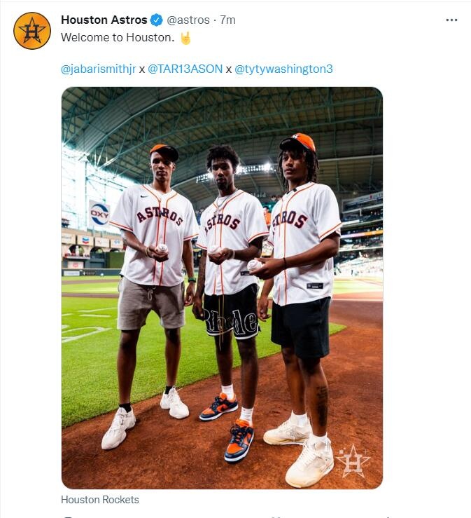The width and height of the screenshot is (471, 518).
Task: Open the Houston Astros display name
Action: click(104, 20)
